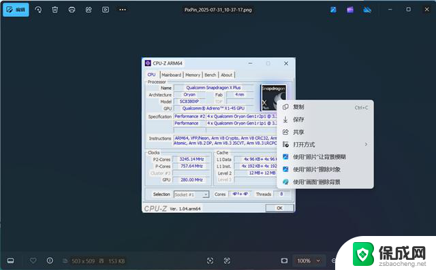436x270 pixels.
Task: Click the Qualcomm Snapdragon X Plus name field
Action: tap(213, 88)
